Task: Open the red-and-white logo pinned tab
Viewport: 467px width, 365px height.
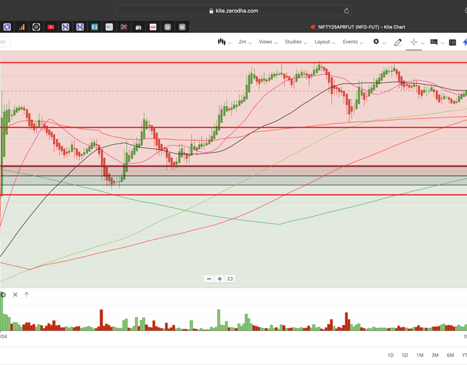Action: pyautogui.click(x=153, y=27)
